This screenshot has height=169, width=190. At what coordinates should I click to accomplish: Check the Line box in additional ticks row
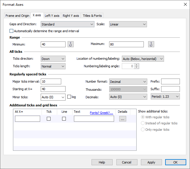pyautogui.click(x=64, y=119)
